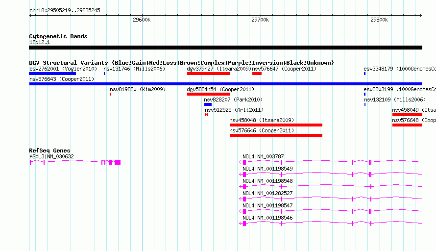Click the NOL4|NM_001198548 transcript label
This screenshot has height=251, width=436.
coord(267,181)
